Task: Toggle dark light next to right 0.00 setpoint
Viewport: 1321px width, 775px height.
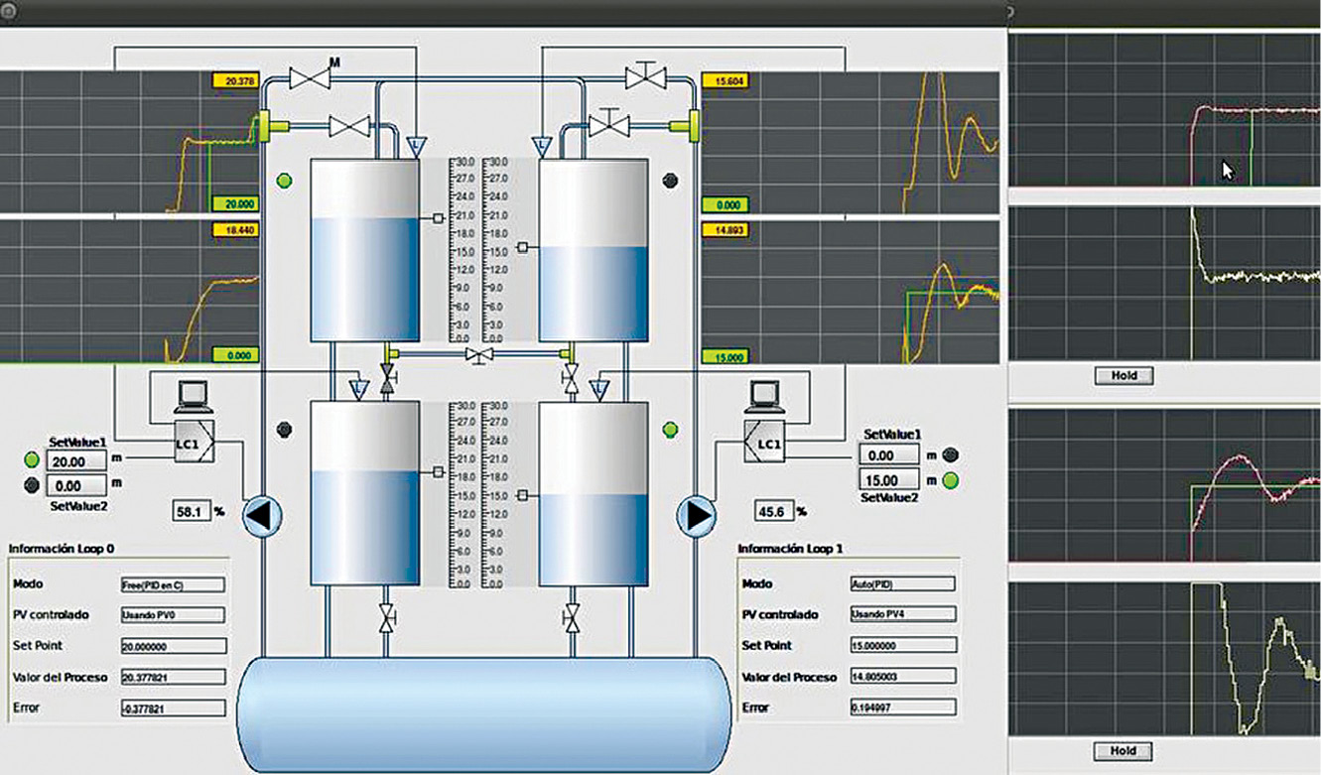Action: (x=951, y=455)
